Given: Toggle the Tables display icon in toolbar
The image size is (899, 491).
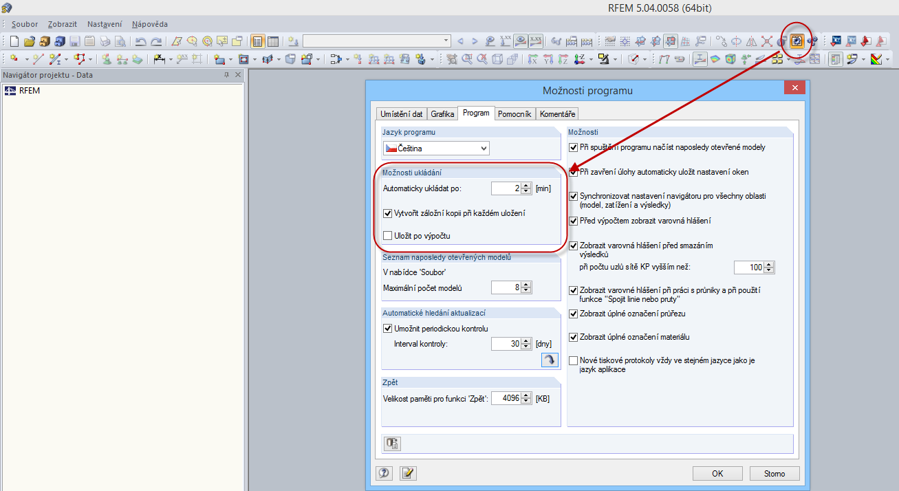Looking at the screenshot, I should (273, 41).
